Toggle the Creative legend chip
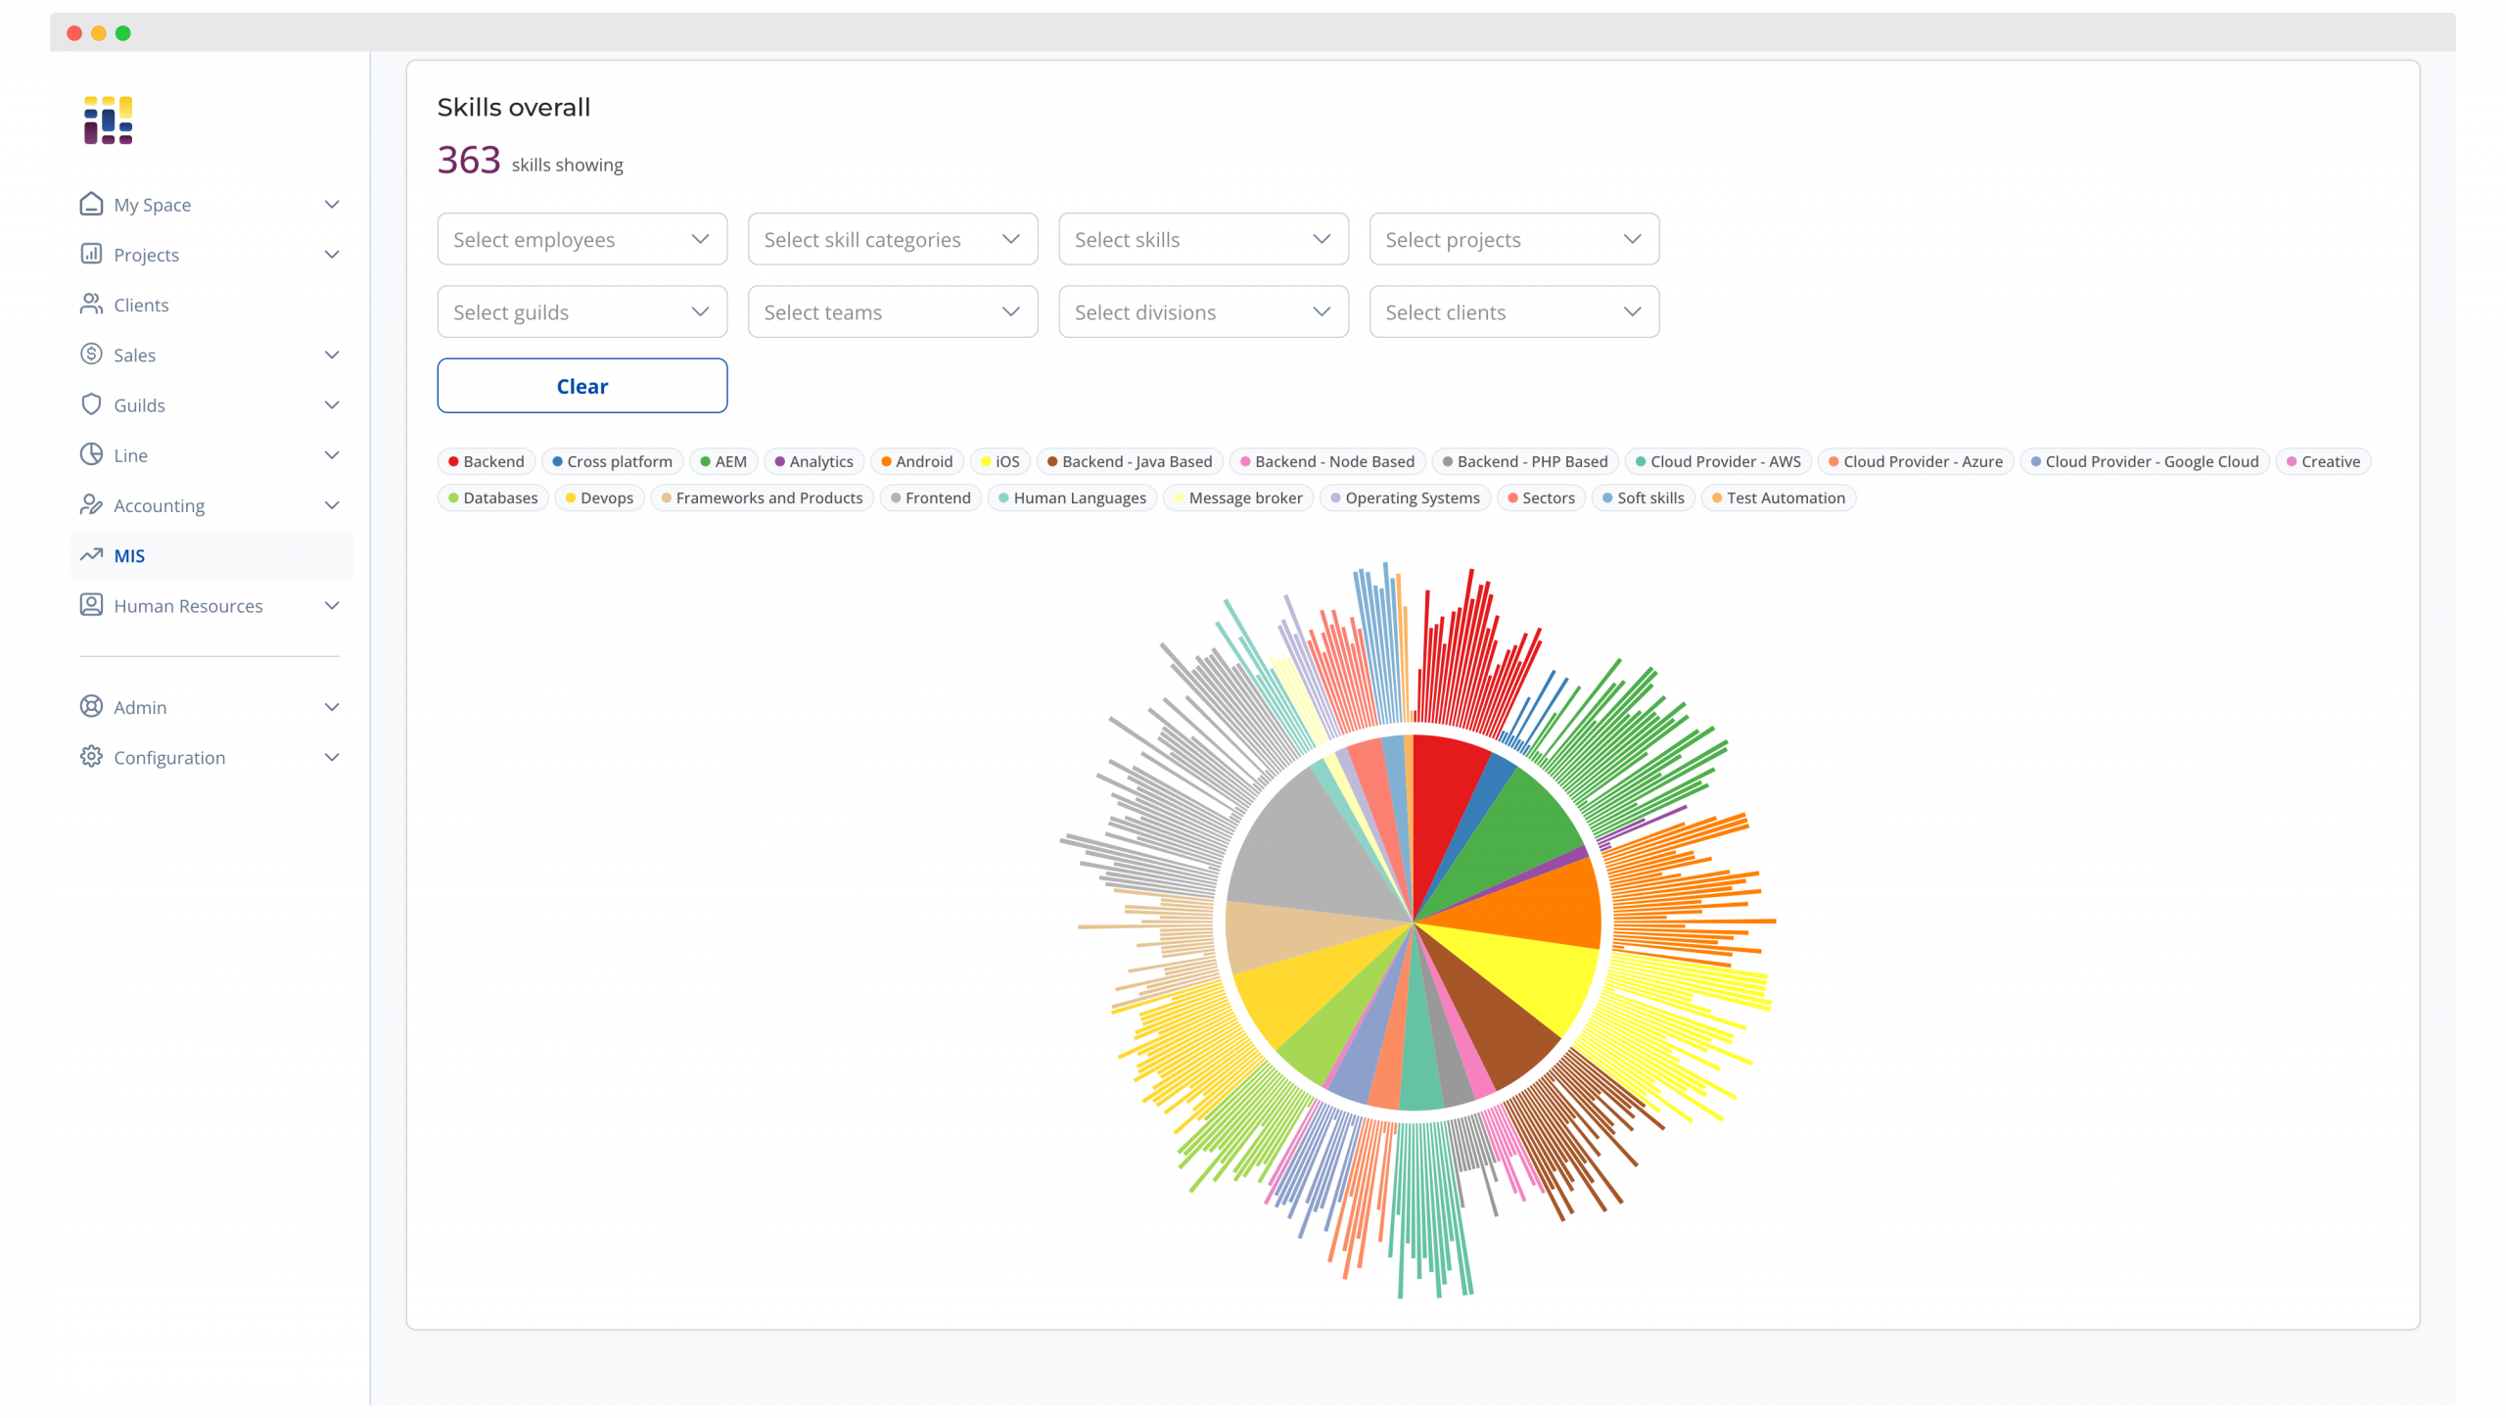The width and height of the screenshot is (2506, 1418). click(x=2323, y=461)
